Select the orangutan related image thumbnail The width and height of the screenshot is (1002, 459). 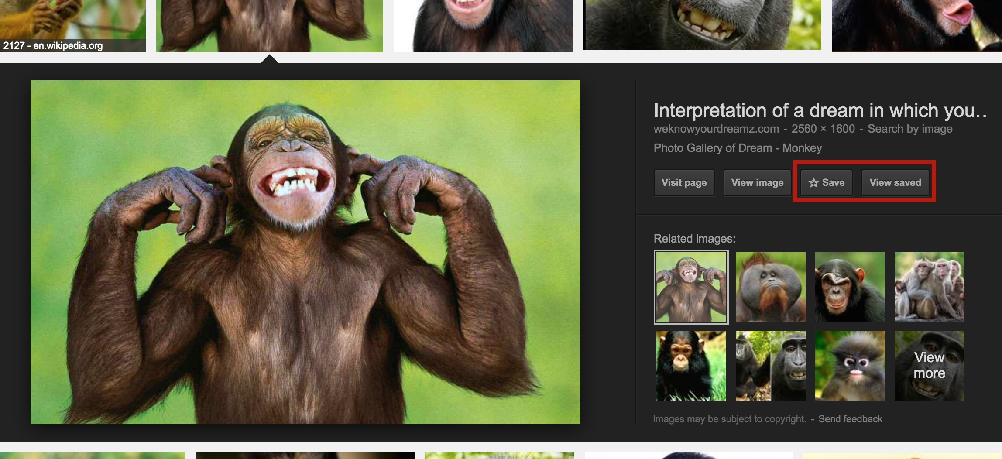click(770, 287)
